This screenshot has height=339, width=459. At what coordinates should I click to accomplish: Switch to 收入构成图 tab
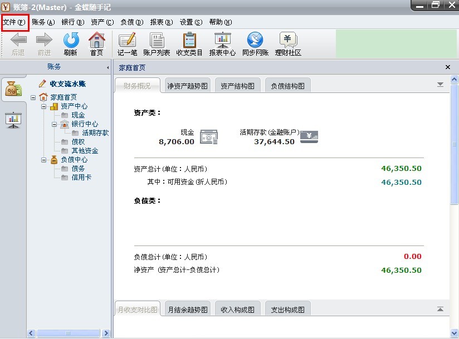pyautogui.click(x=237, y=309)
